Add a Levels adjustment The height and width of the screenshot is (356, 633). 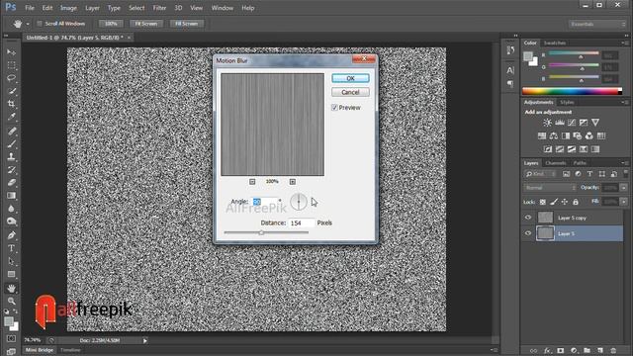pos(560,123)
